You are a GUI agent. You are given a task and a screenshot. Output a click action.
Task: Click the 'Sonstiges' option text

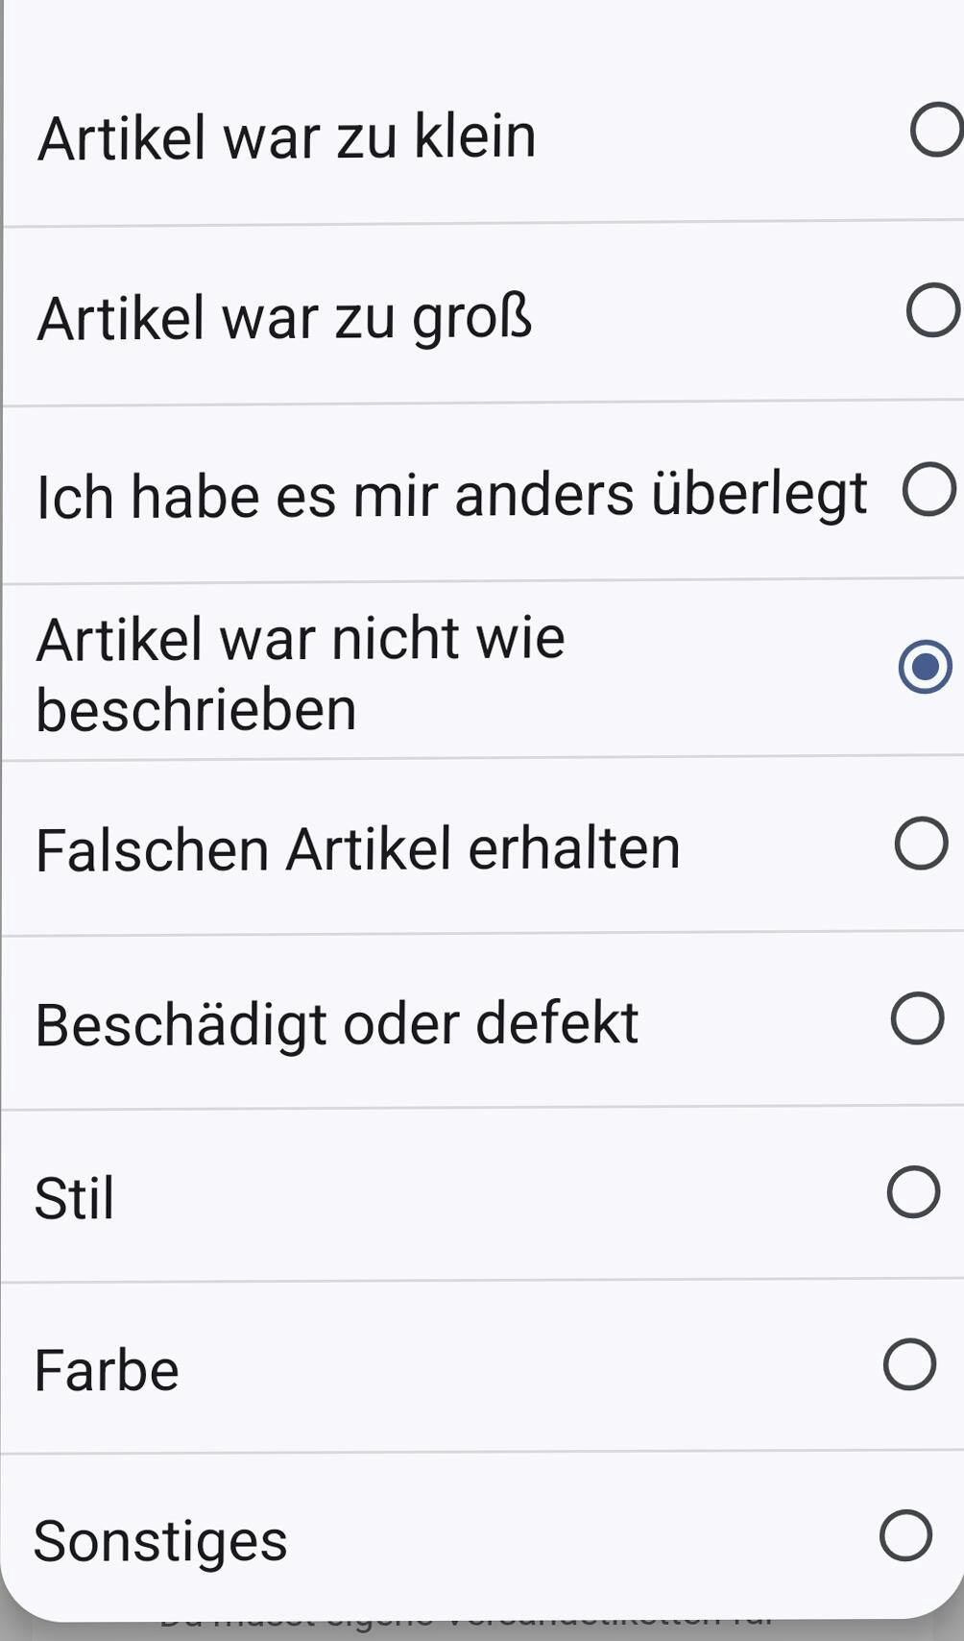pos(159,1542)
